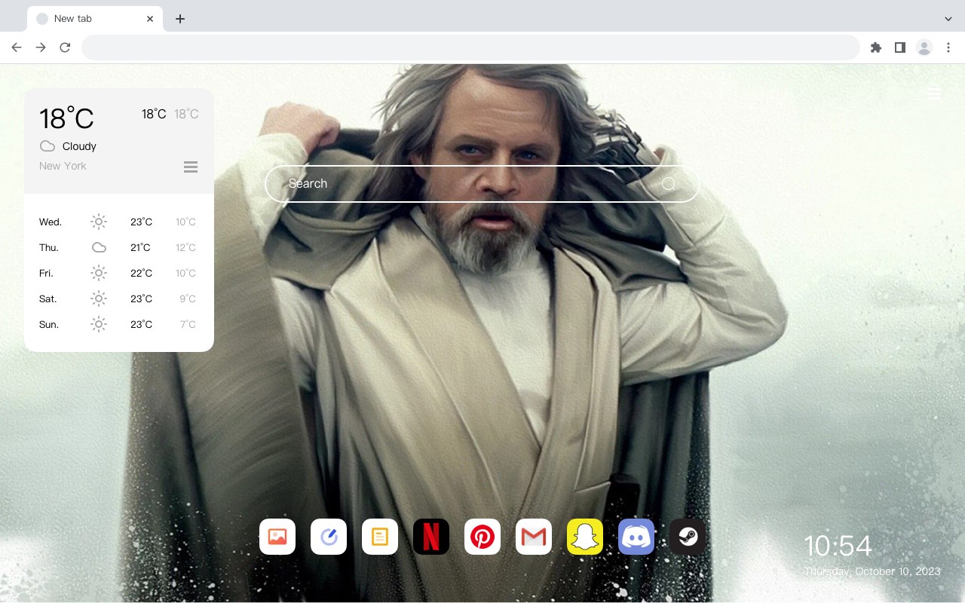The height and width of the screenshot is (603, 965).
Task: Click the current 18°C temperature
Action: [66, 118]
